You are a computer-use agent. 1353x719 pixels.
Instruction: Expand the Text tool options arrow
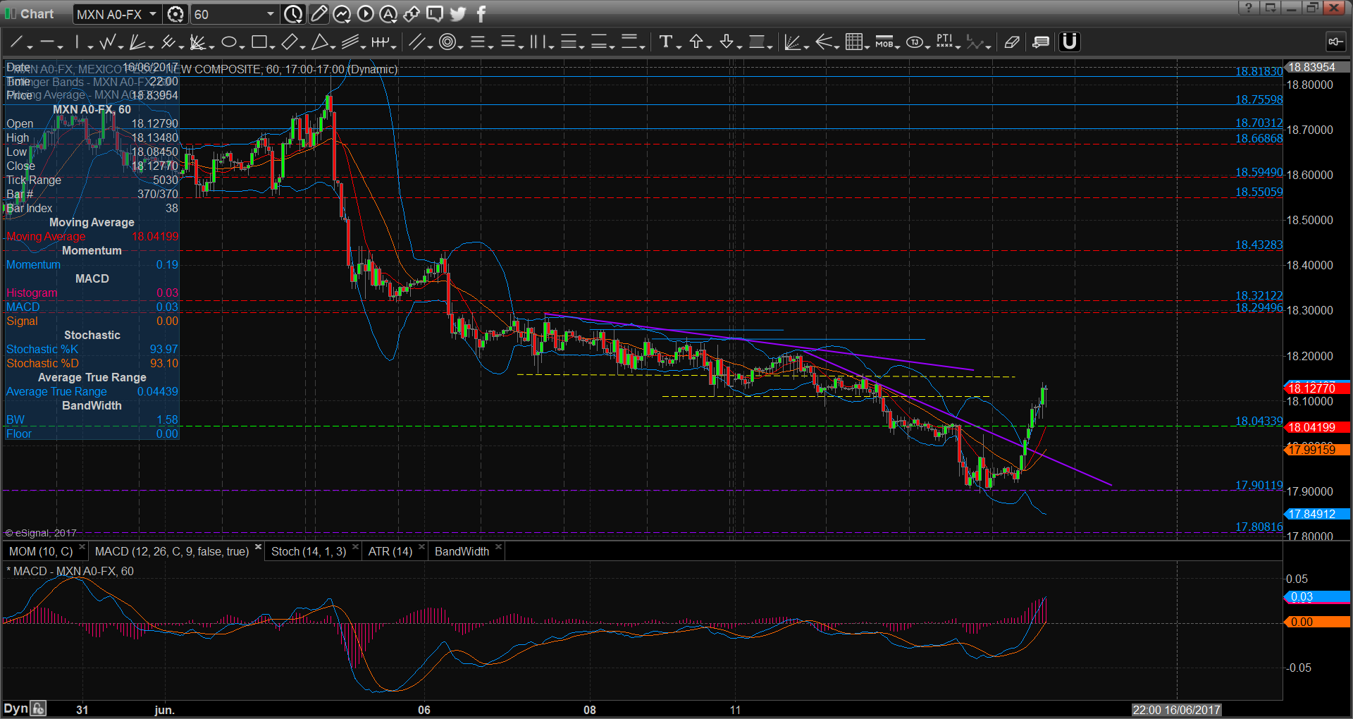coord(679,47)
